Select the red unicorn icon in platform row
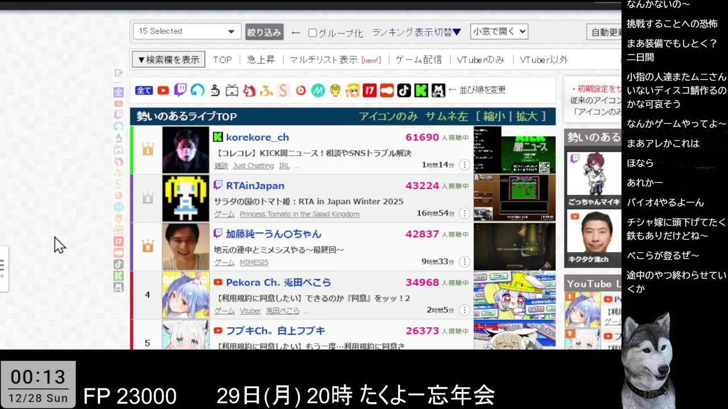This screenshot has height=409, width=728. coord(249,90)
